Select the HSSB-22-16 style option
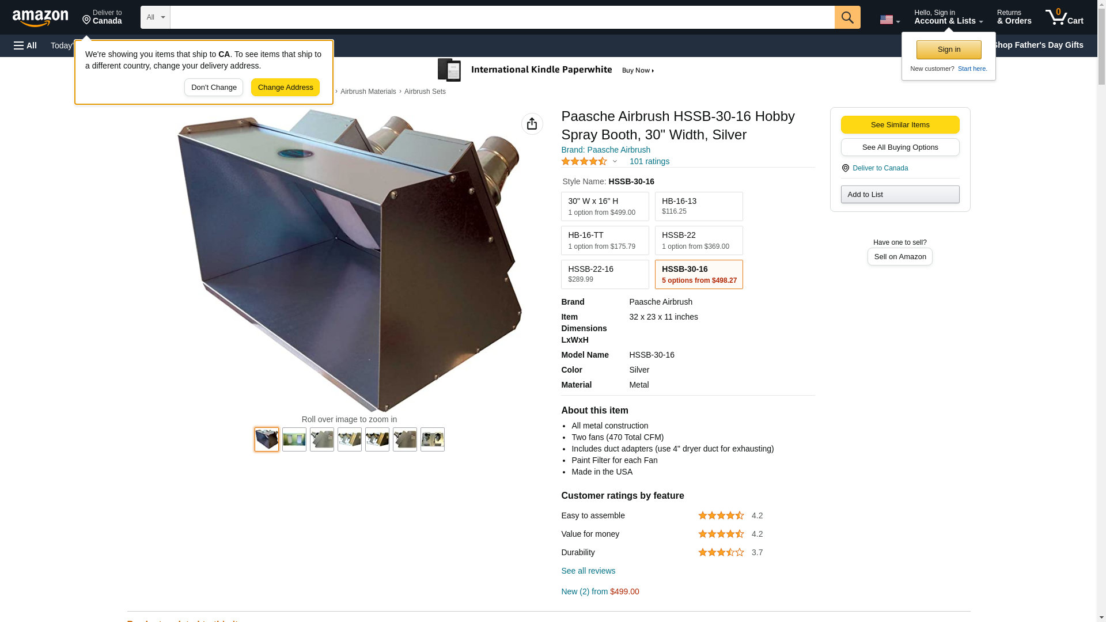The height and width of the screenshot is (622, 1106). point(604,274)
